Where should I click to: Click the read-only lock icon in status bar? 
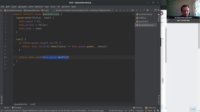[x=154, y=111]
